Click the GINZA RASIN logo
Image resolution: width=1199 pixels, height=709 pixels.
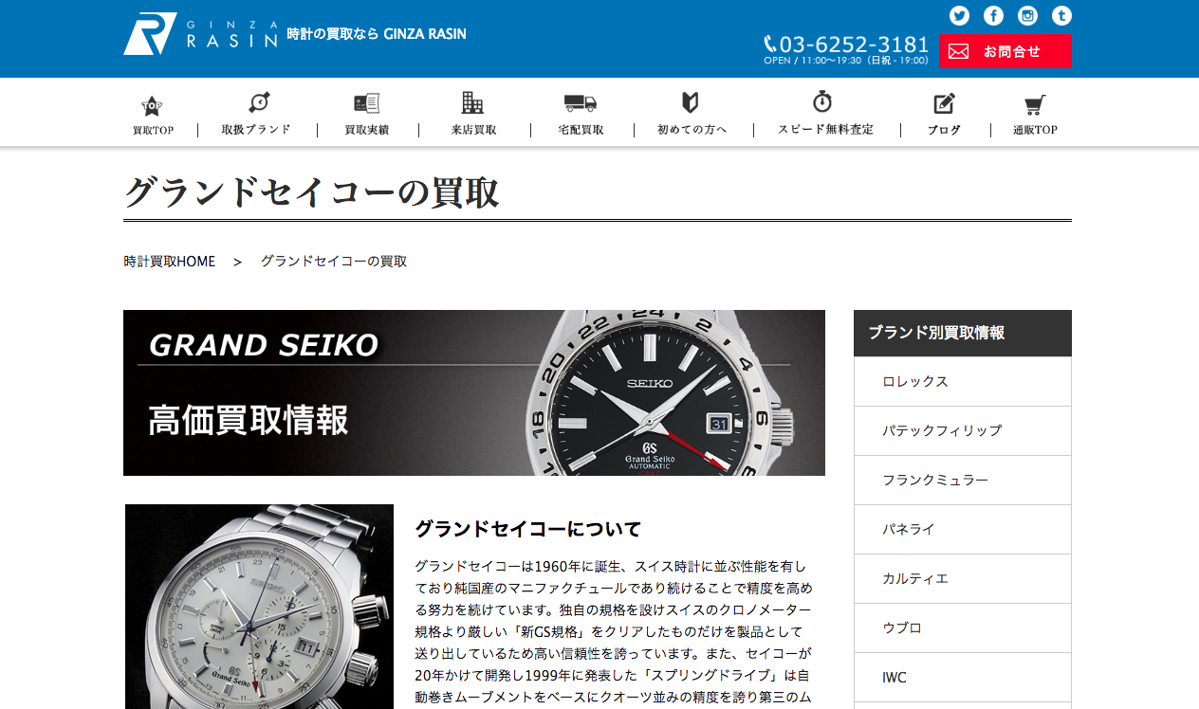(x=200, y=34)
